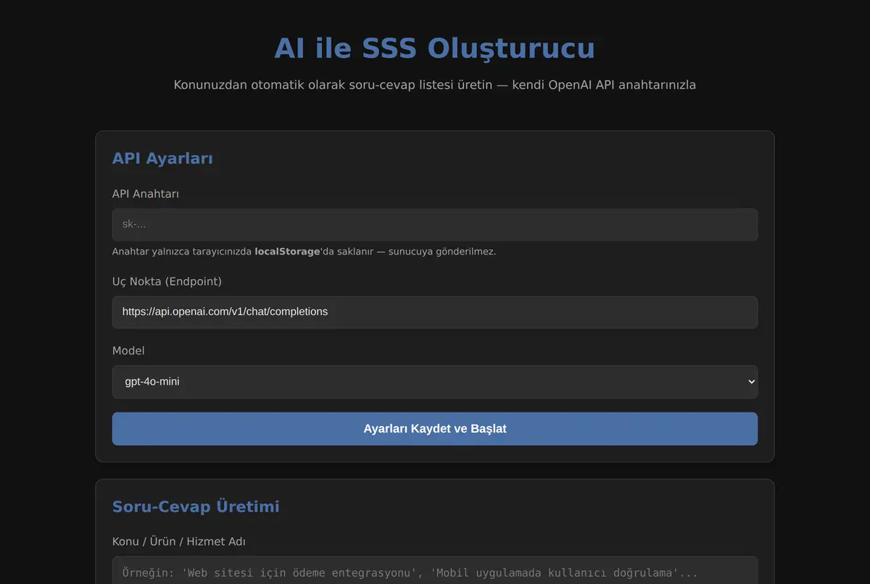Click the localStorage note under API key
This screenshot has width=870, height=584.
304,251
